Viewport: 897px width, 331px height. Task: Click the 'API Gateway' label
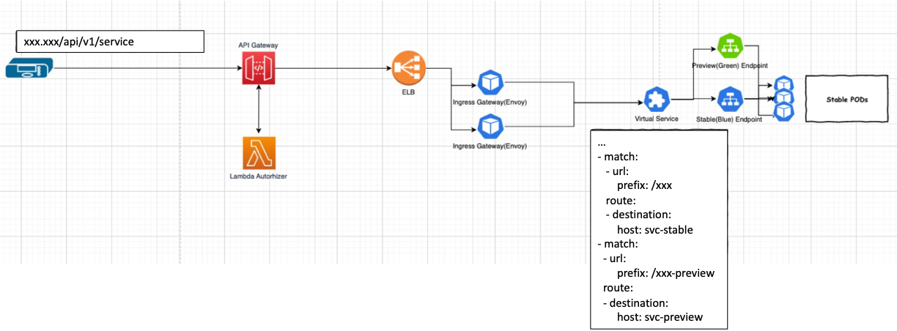pyautogui.click(x=258, y=45)
